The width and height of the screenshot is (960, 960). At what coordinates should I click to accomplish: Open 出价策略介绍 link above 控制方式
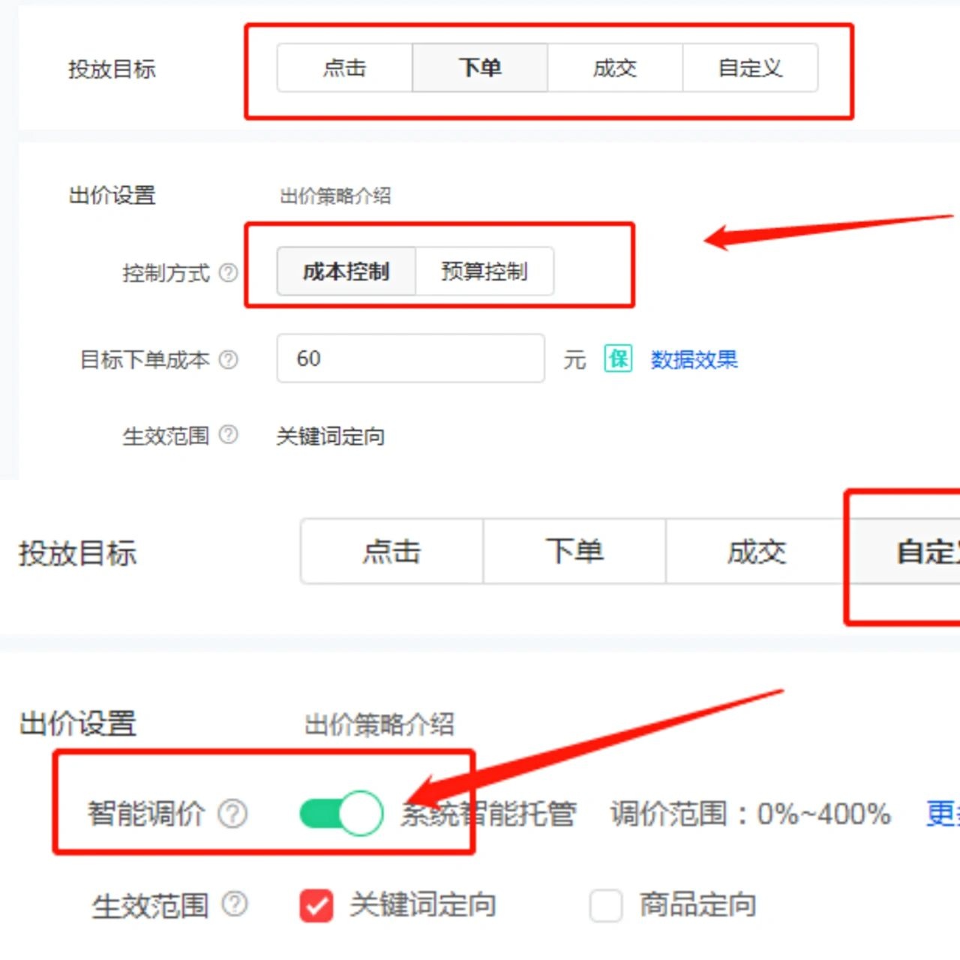(x=335, y=196)
